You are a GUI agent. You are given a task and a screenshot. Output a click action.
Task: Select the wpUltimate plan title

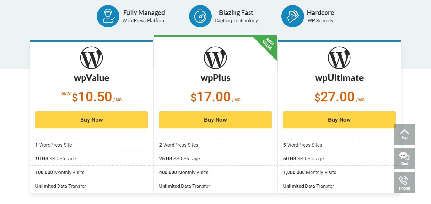coord(339,78)
